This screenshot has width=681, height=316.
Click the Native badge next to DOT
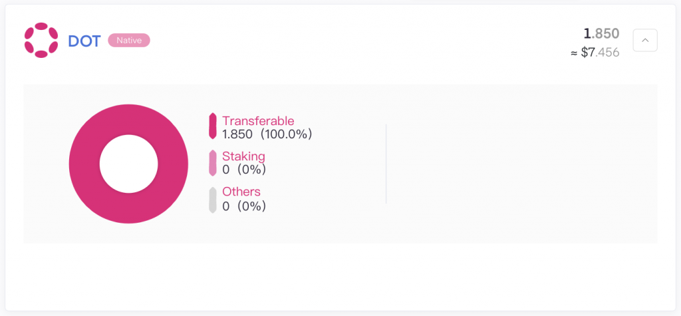(x=129, y=41)
